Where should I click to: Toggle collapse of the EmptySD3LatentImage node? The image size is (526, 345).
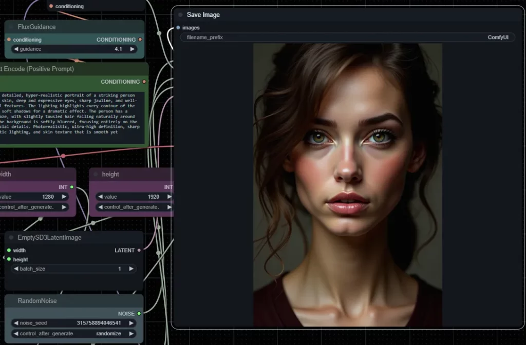click(x=11, y=238)
